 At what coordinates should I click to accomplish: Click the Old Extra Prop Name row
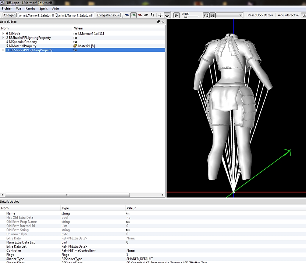tap(153, 221)
